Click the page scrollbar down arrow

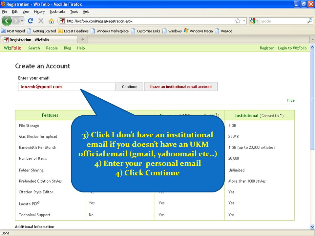pyautogui.click(x=312, y=227)
